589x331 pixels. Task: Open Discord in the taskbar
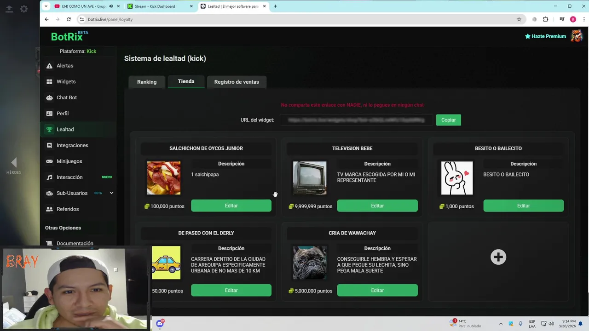click(x=160, y=324)
